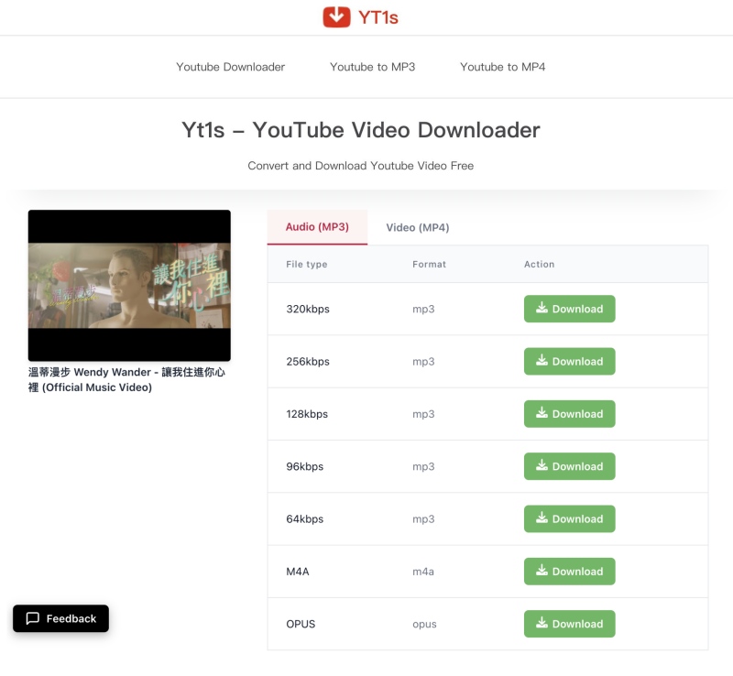Download the M4A audio file
Image resolution: width=733 pixels, height=676 pixels.
[569, 572]
